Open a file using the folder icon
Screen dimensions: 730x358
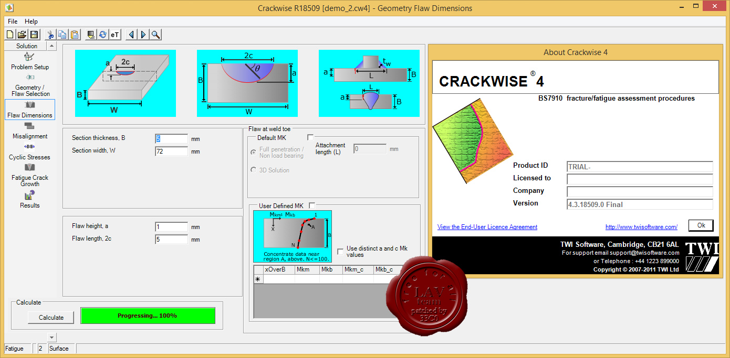pyautogui.click(x=22, y=35)
